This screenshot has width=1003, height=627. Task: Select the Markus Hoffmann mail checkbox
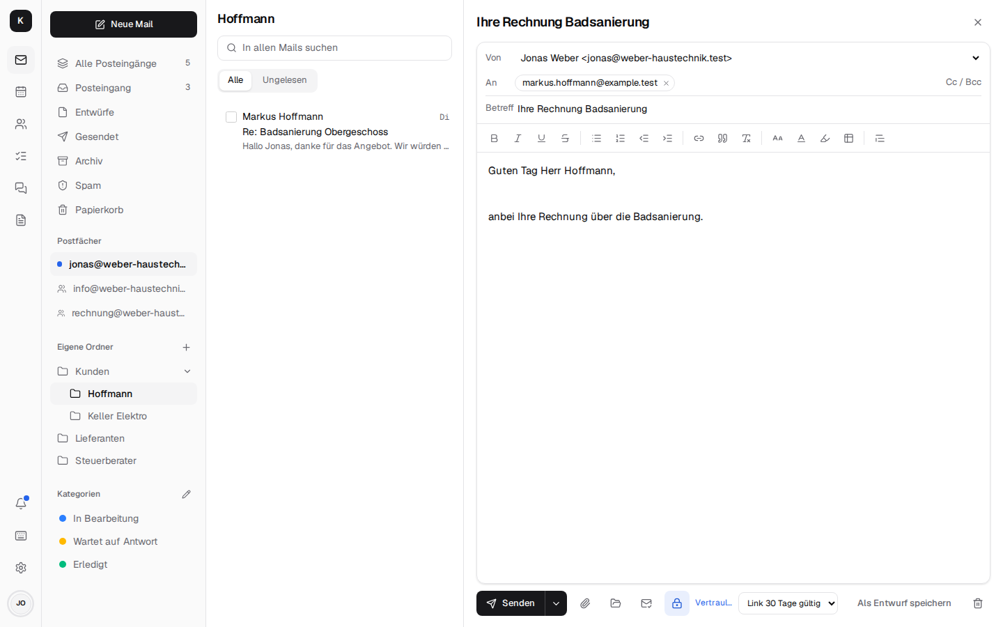[231, 117]
